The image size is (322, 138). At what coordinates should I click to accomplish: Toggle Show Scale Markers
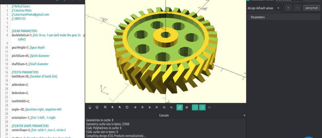(x=202, y=107)
